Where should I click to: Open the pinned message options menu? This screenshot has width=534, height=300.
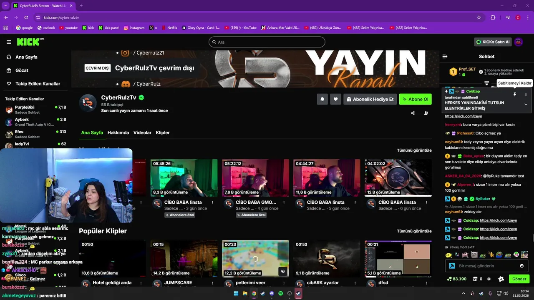[x=526, y=95]
